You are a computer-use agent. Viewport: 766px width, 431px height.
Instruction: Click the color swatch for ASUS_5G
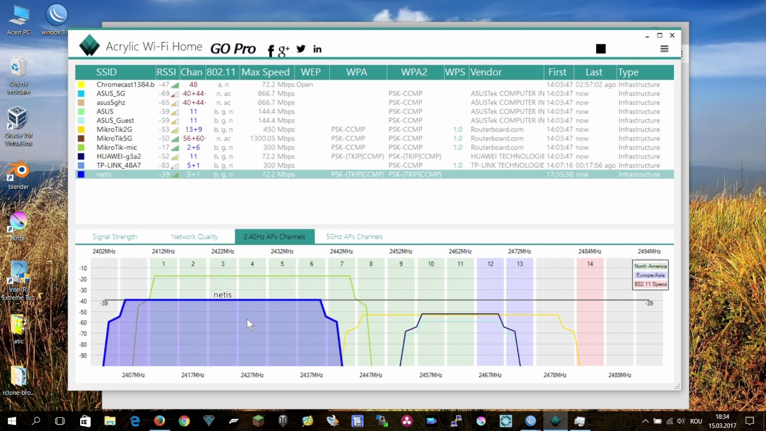coord(81,94)
